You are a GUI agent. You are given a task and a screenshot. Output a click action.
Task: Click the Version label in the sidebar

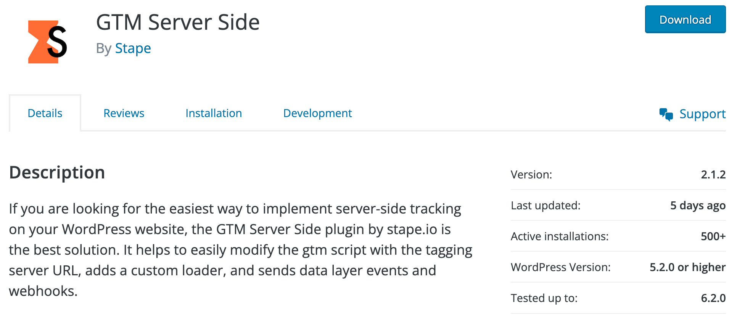click(x=531, y=174)
